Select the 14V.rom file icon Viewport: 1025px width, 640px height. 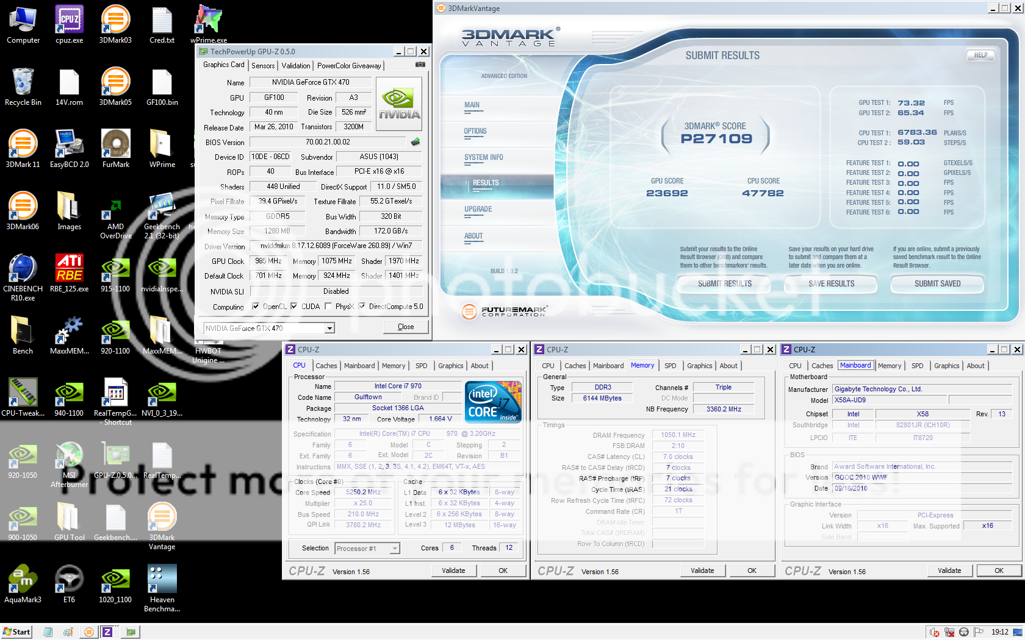[x=69, y=87]
